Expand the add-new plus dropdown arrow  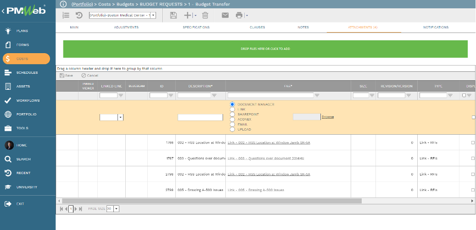[196, 16]
